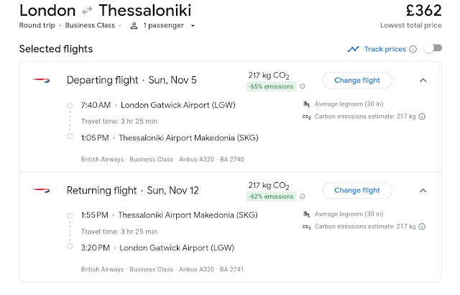Image resolution: width=460 pixels, height=295 pixels.
Task: Click the -65% emissions badge
Action: (x=272, y=86)
